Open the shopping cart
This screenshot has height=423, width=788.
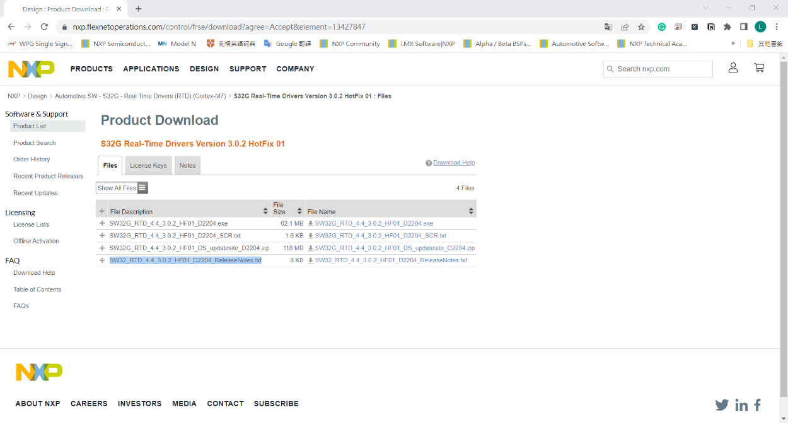point(759,68)
